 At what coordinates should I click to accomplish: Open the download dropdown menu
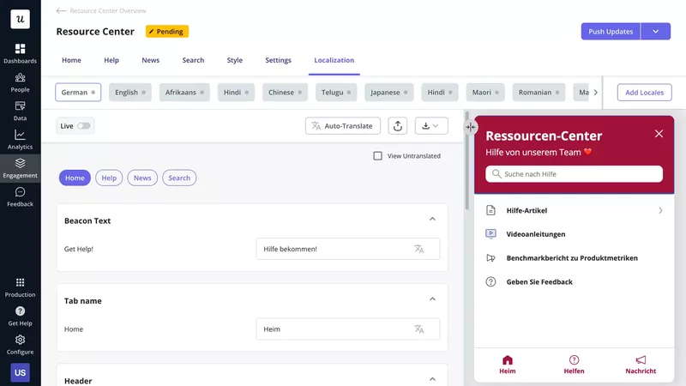431,126
